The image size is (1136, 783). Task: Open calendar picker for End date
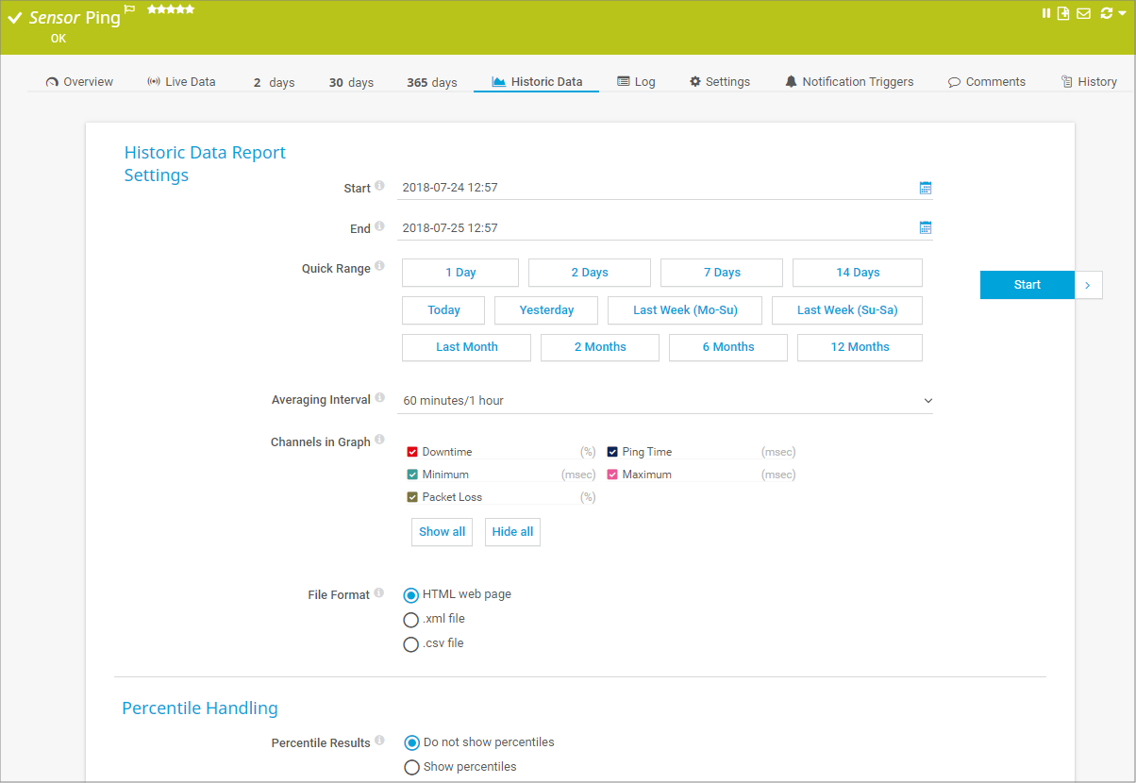click(x=926, y=227)
